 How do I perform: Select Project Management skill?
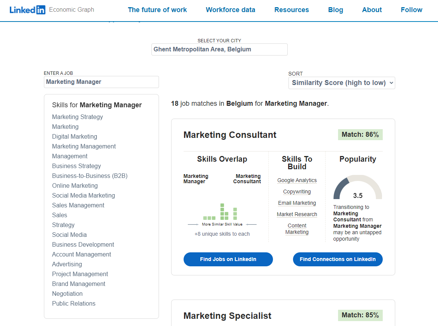80,274
